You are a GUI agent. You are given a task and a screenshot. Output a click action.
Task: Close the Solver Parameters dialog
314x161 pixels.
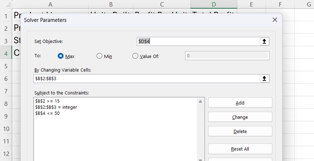275,20
